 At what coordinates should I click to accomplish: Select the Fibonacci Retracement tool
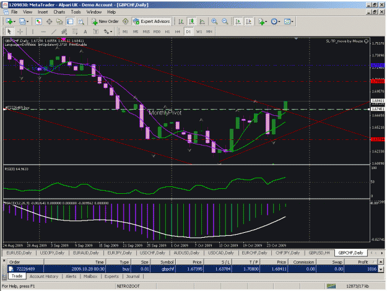coord(75,32)
